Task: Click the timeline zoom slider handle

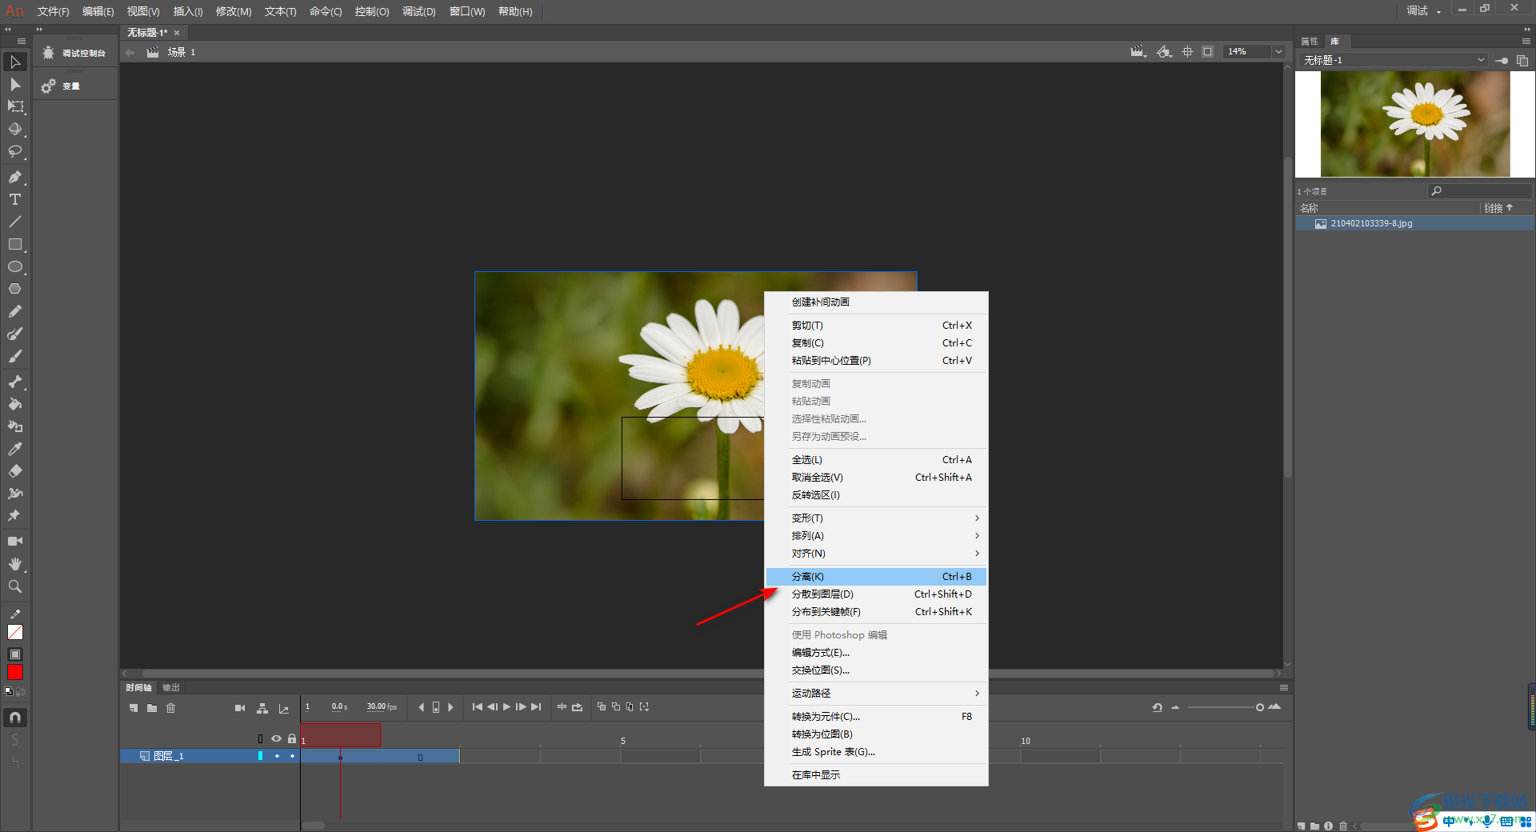Action: pyautogui.click(x=1260, y=707)
